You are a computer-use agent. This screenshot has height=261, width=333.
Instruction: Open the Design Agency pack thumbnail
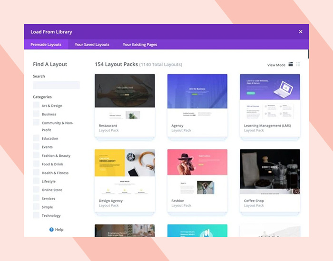[x=125, y=172]
